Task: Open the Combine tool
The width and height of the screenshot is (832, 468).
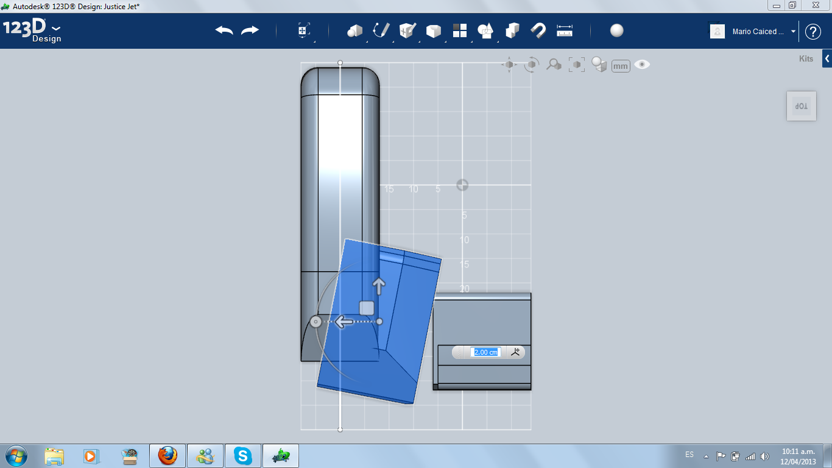Action: pyautogui.click(x=512, y=30)
